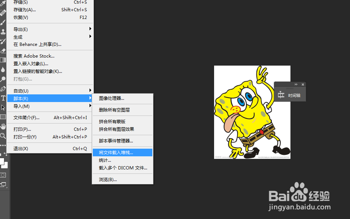350x219 pixels.
Task: Pick the foreground color swatch
Action: 2,161
